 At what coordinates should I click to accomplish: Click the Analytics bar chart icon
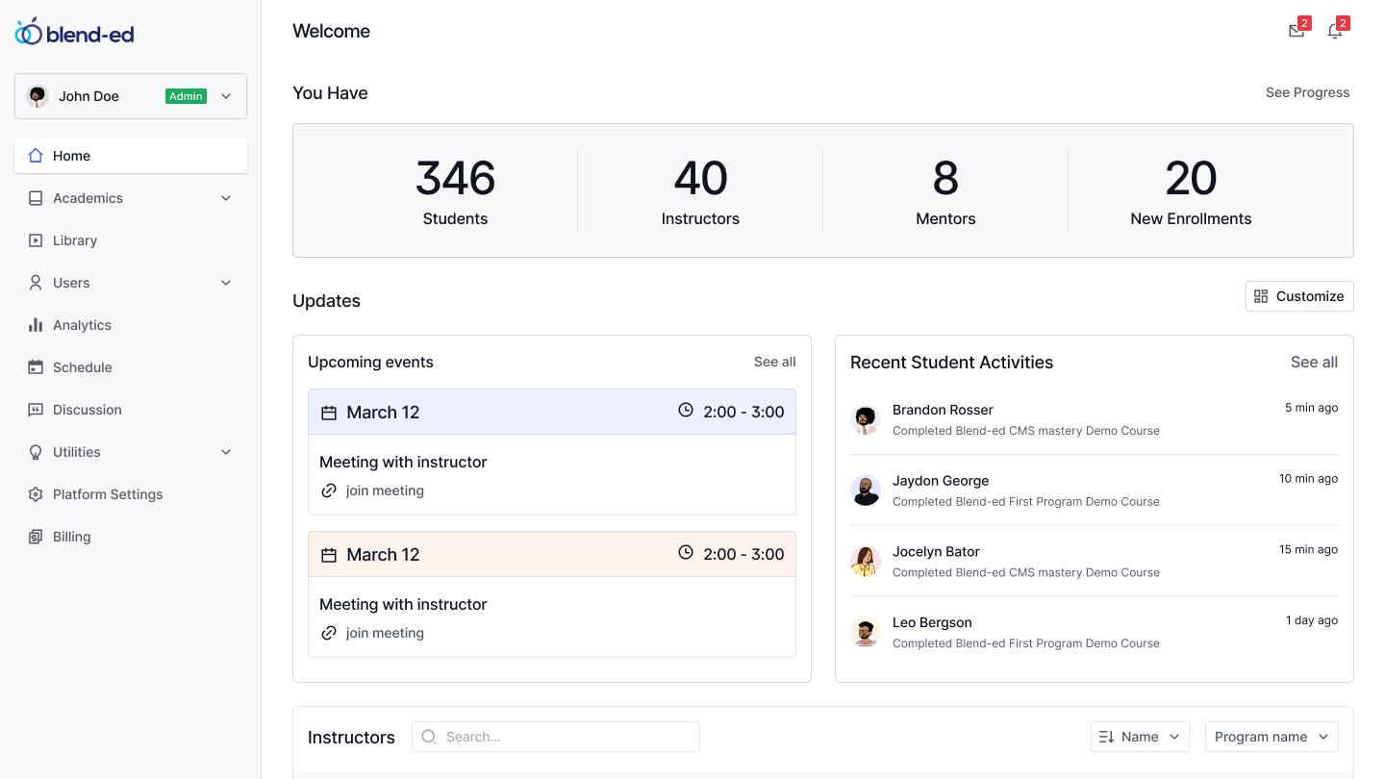tap(36, 325)
